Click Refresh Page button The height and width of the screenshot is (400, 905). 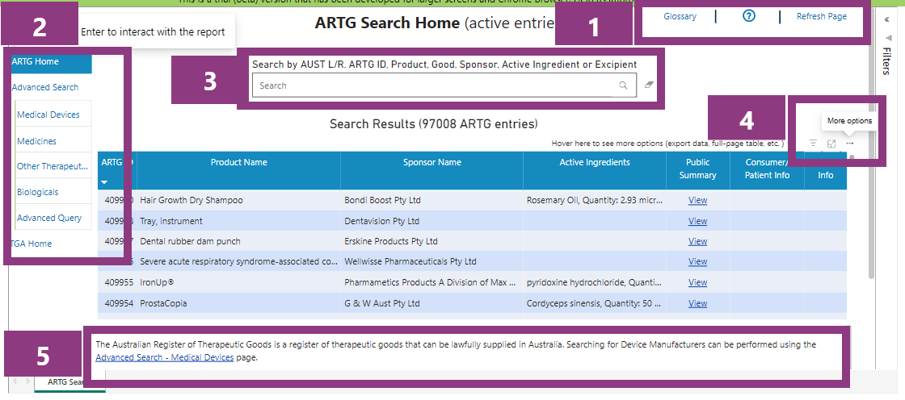pyautogui.click(x=821, y=16)
